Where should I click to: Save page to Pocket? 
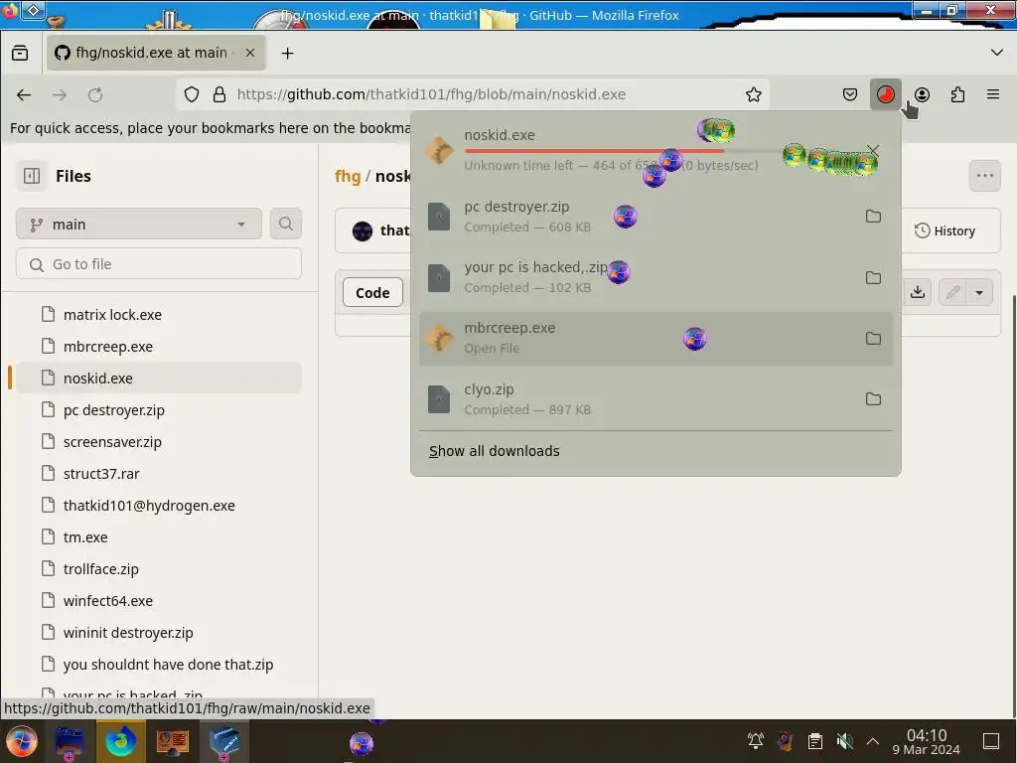point(850,94)
